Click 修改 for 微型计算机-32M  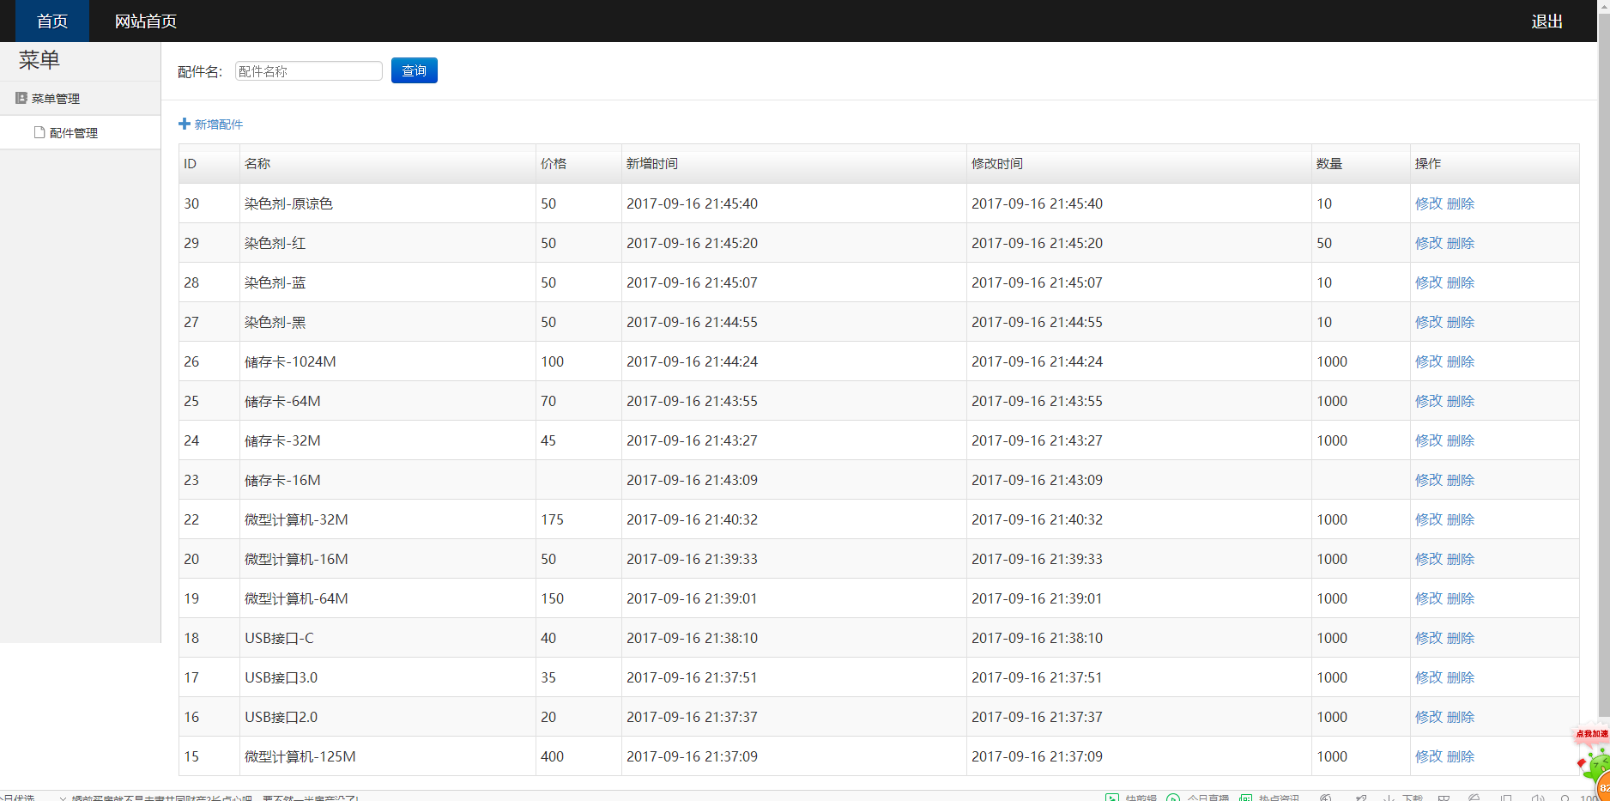(x=1429, y=519)
